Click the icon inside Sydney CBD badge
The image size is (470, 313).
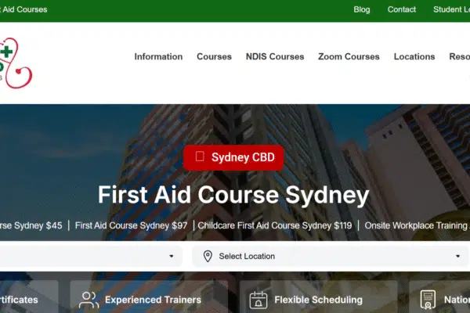point(200,156)
